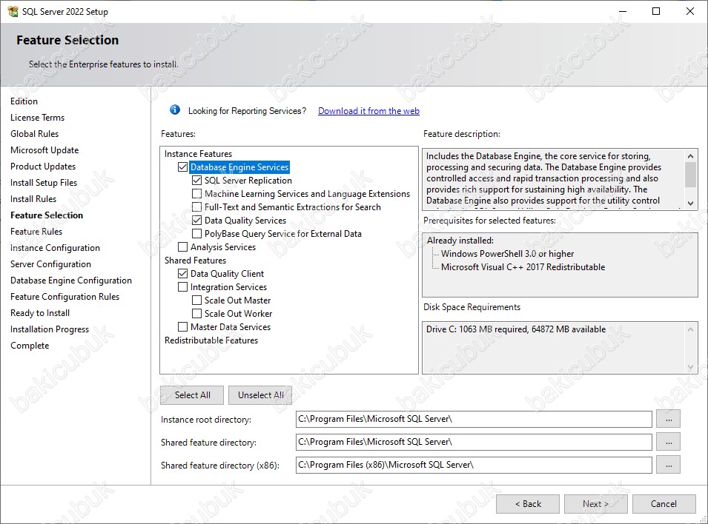
Task: Select Microsoft Visual C++ 2017 Redistributable prerequisite
Action: pyautogui.click(x=523, y=267)
